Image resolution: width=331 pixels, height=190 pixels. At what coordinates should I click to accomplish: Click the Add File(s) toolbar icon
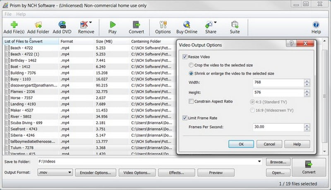tap(14, 25)
